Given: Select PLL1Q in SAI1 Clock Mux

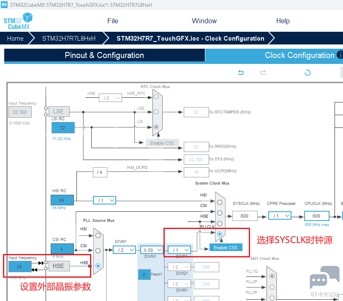Looking at the screenshot, I should [272, 276].
